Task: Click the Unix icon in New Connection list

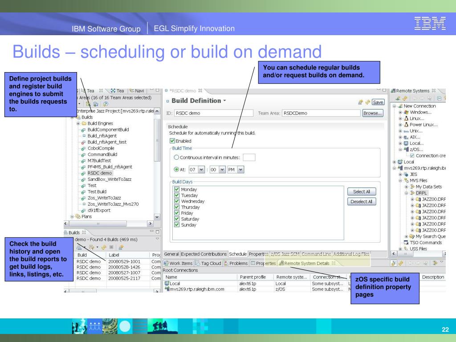Action: click(406, 131)
